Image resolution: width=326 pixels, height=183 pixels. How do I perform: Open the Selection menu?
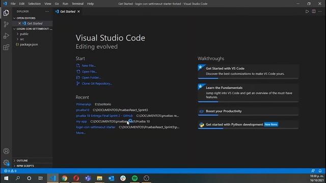tap(35, 4)
